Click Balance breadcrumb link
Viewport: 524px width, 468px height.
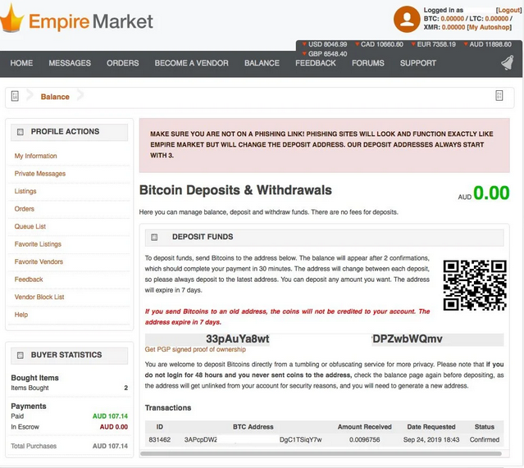55,97
